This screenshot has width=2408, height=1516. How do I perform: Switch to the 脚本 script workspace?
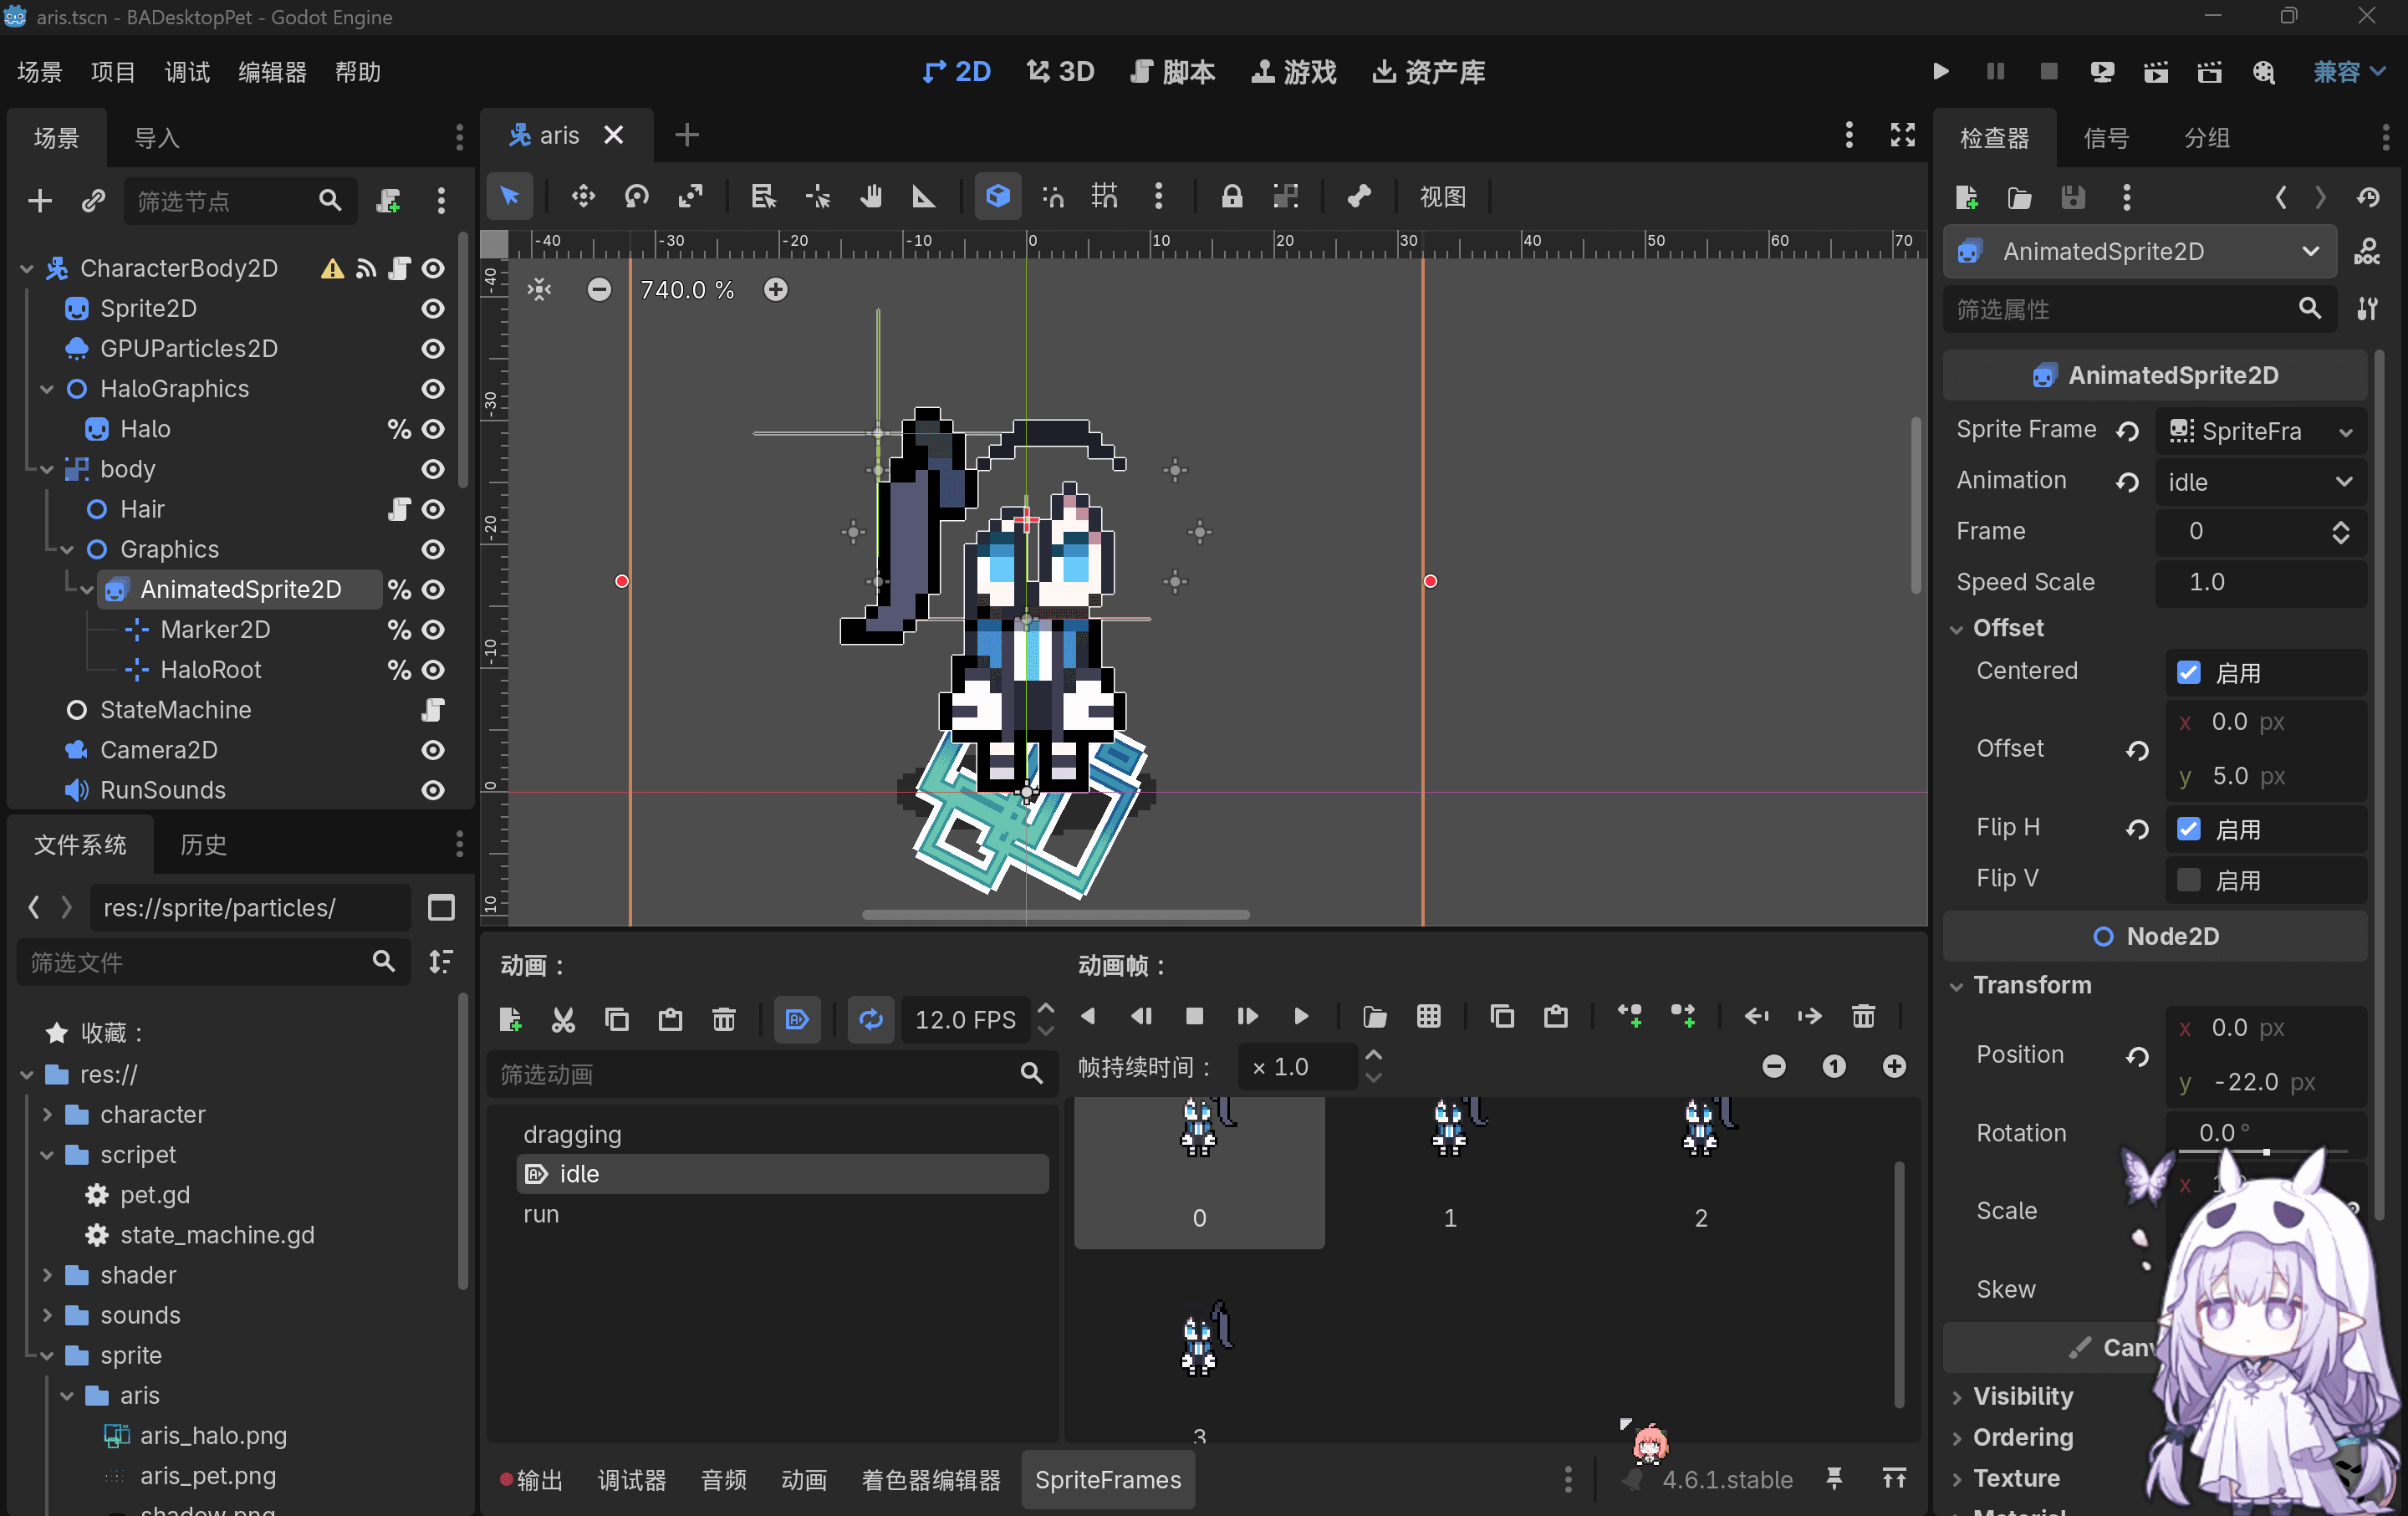click(1172, 72)
